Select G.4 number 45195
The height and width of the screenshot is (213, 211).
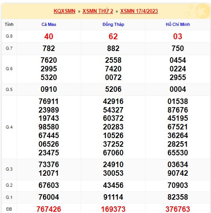[x=178, y=118]
